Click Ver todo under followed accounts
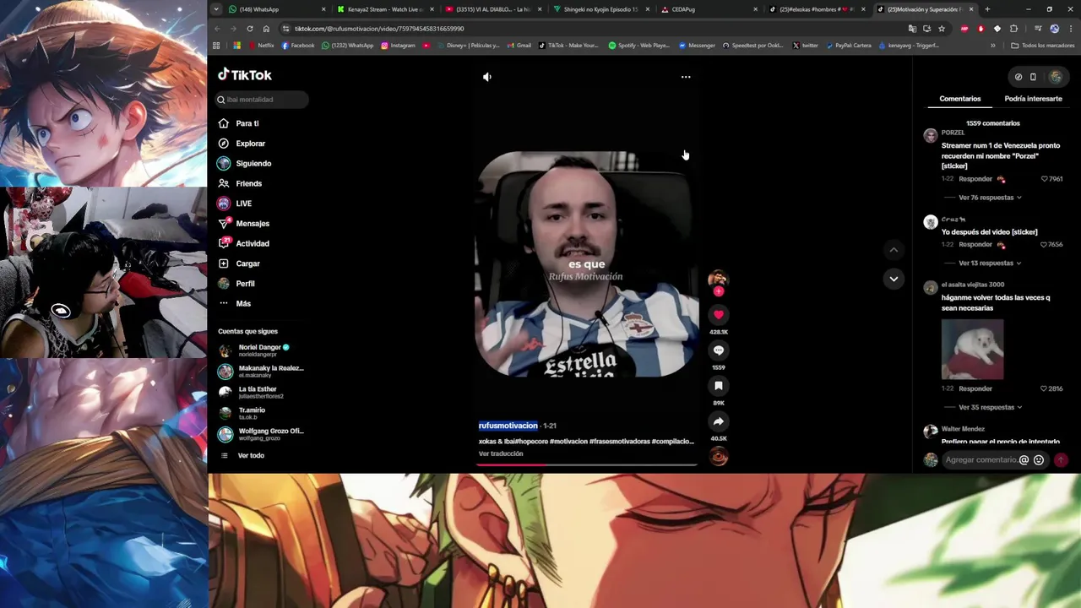1081x608 pixels. click(x=251, y=456)
